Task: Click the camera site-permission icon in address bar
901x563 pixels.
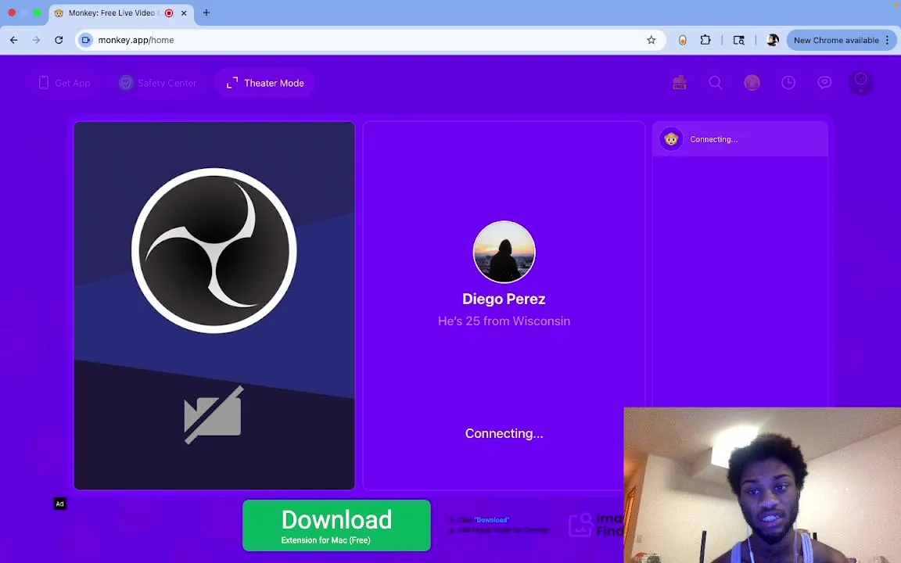Action: (85, 40)
